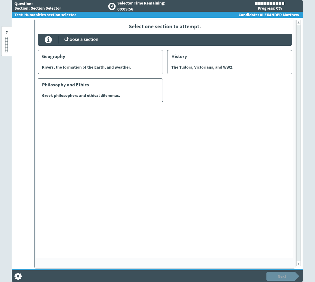The width and height of the screenshot is (315, 282).
Task: Click the Next button
Action: click(x=283, y=276)
